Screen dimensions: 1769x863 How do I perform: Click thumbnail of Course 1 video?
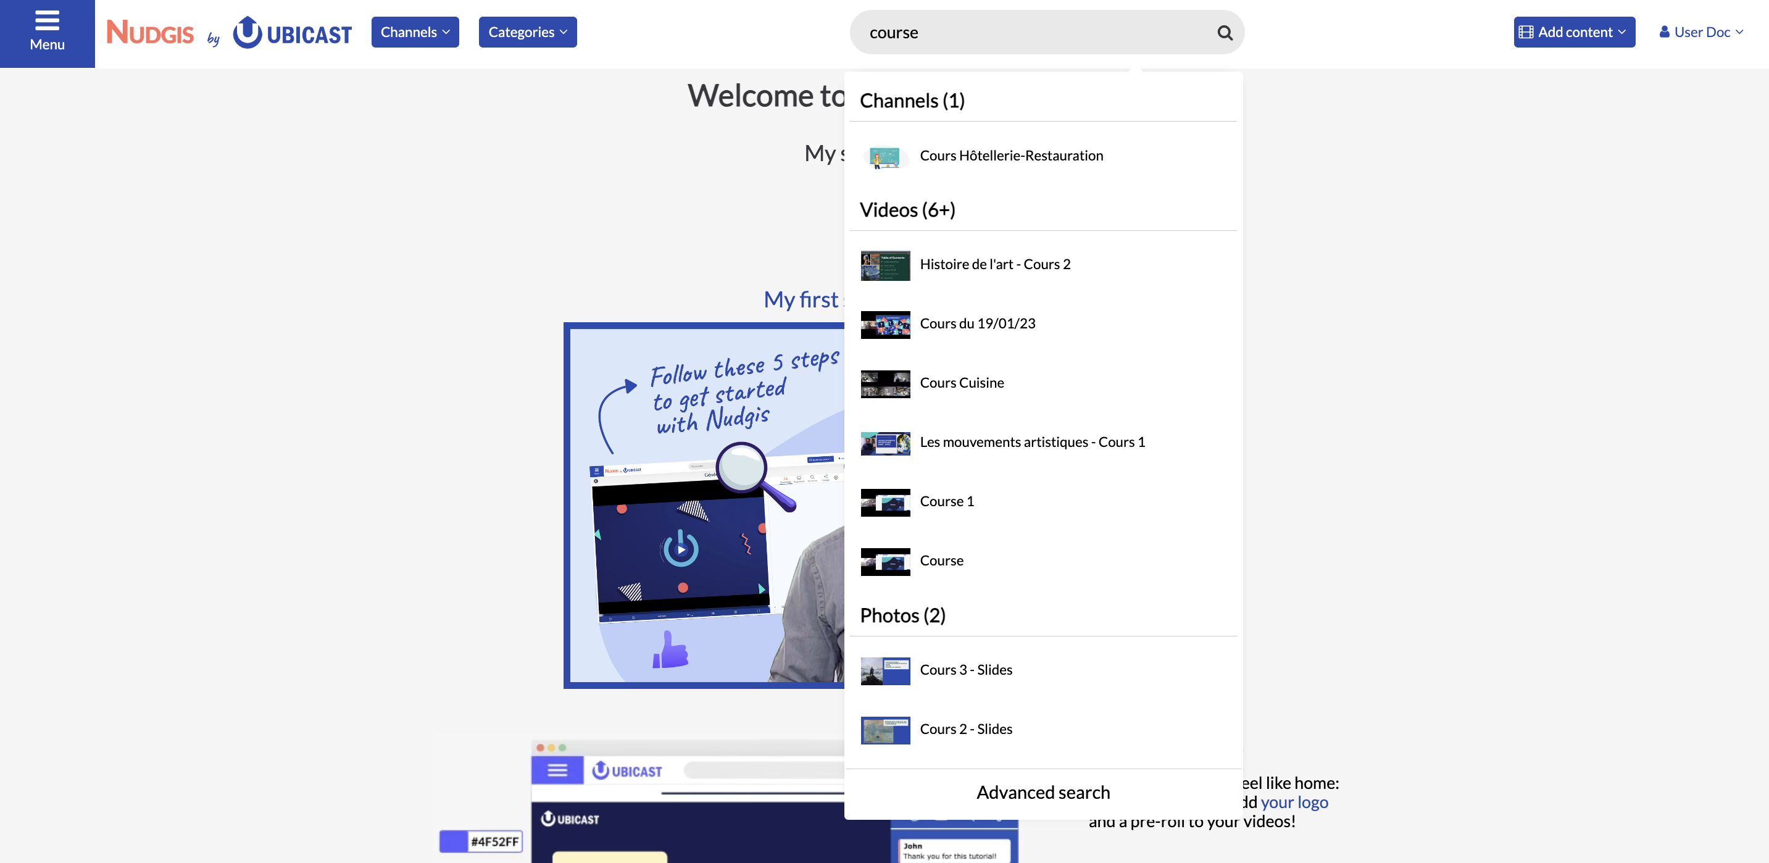tap(885, 502)
